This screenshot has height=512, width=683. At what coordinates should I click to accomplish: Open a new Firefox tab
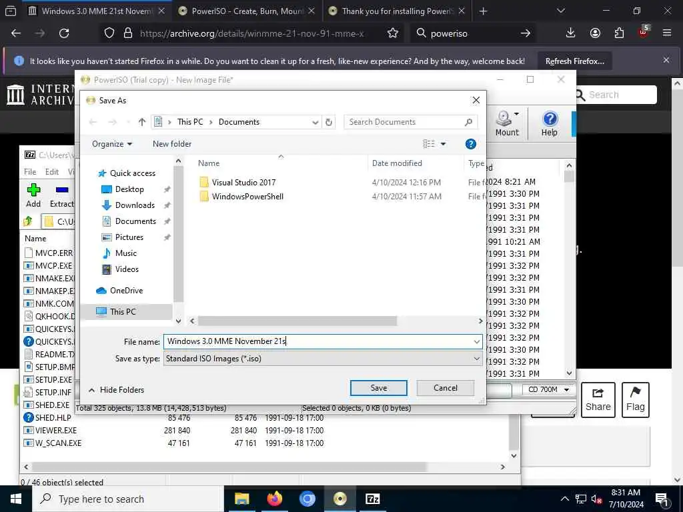click(x=483, y=11)
